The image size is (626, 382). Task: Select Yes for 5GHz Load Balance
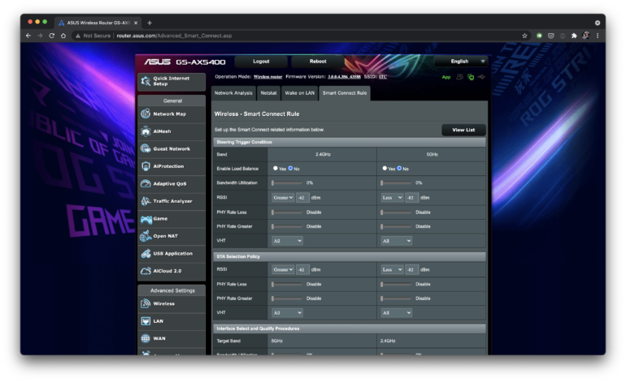[385, 168]
